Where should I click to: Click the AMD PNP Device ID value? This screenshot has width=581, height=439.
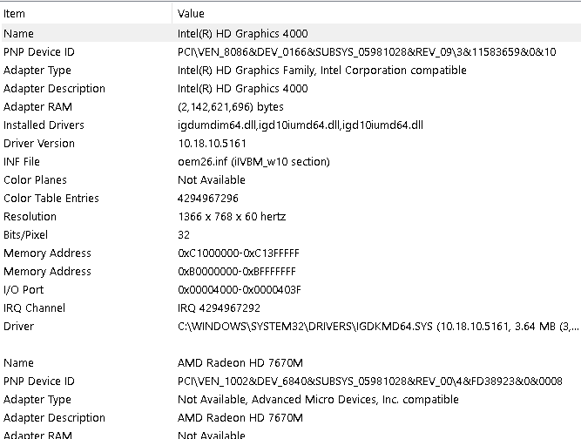(x=370, y=382)
